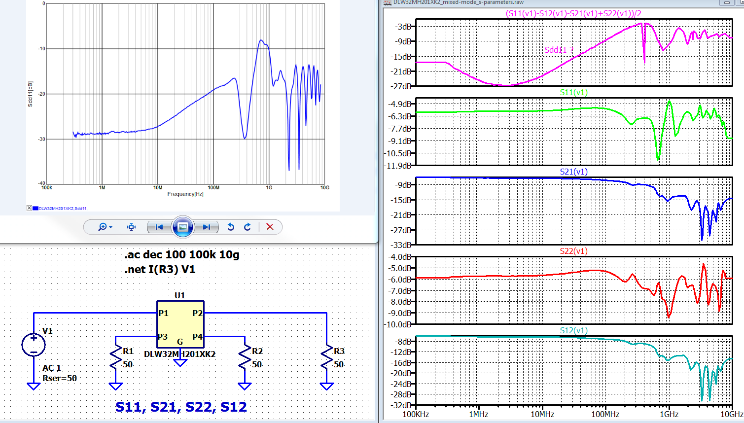
Task: Select the U1 DLW32MH201XK2 component block
Action: point(180,323)
